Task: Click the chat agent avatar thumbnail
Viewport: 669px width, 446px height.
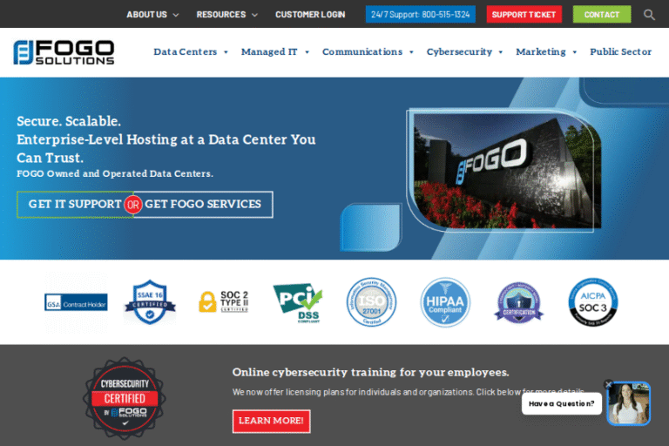Action: (x=629, y=404)
